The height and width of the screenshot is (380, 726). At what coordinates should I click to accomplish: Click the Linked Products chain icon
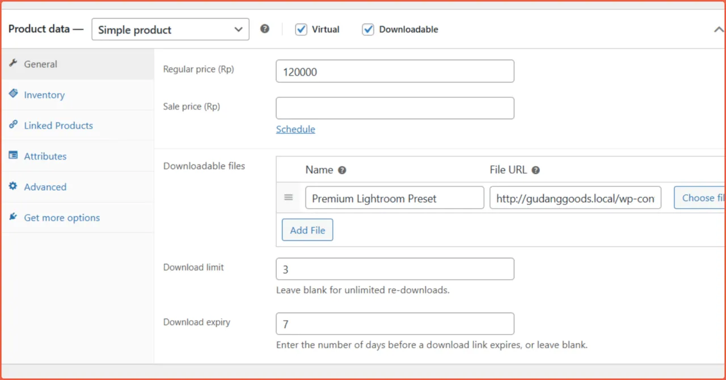14,125
